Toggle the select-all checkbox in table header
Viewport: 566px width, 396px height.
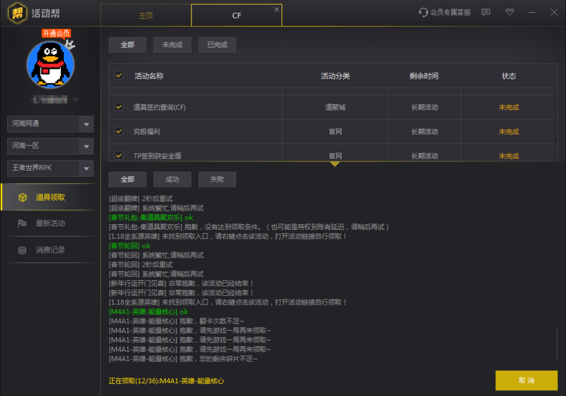[x=119, y=76]
